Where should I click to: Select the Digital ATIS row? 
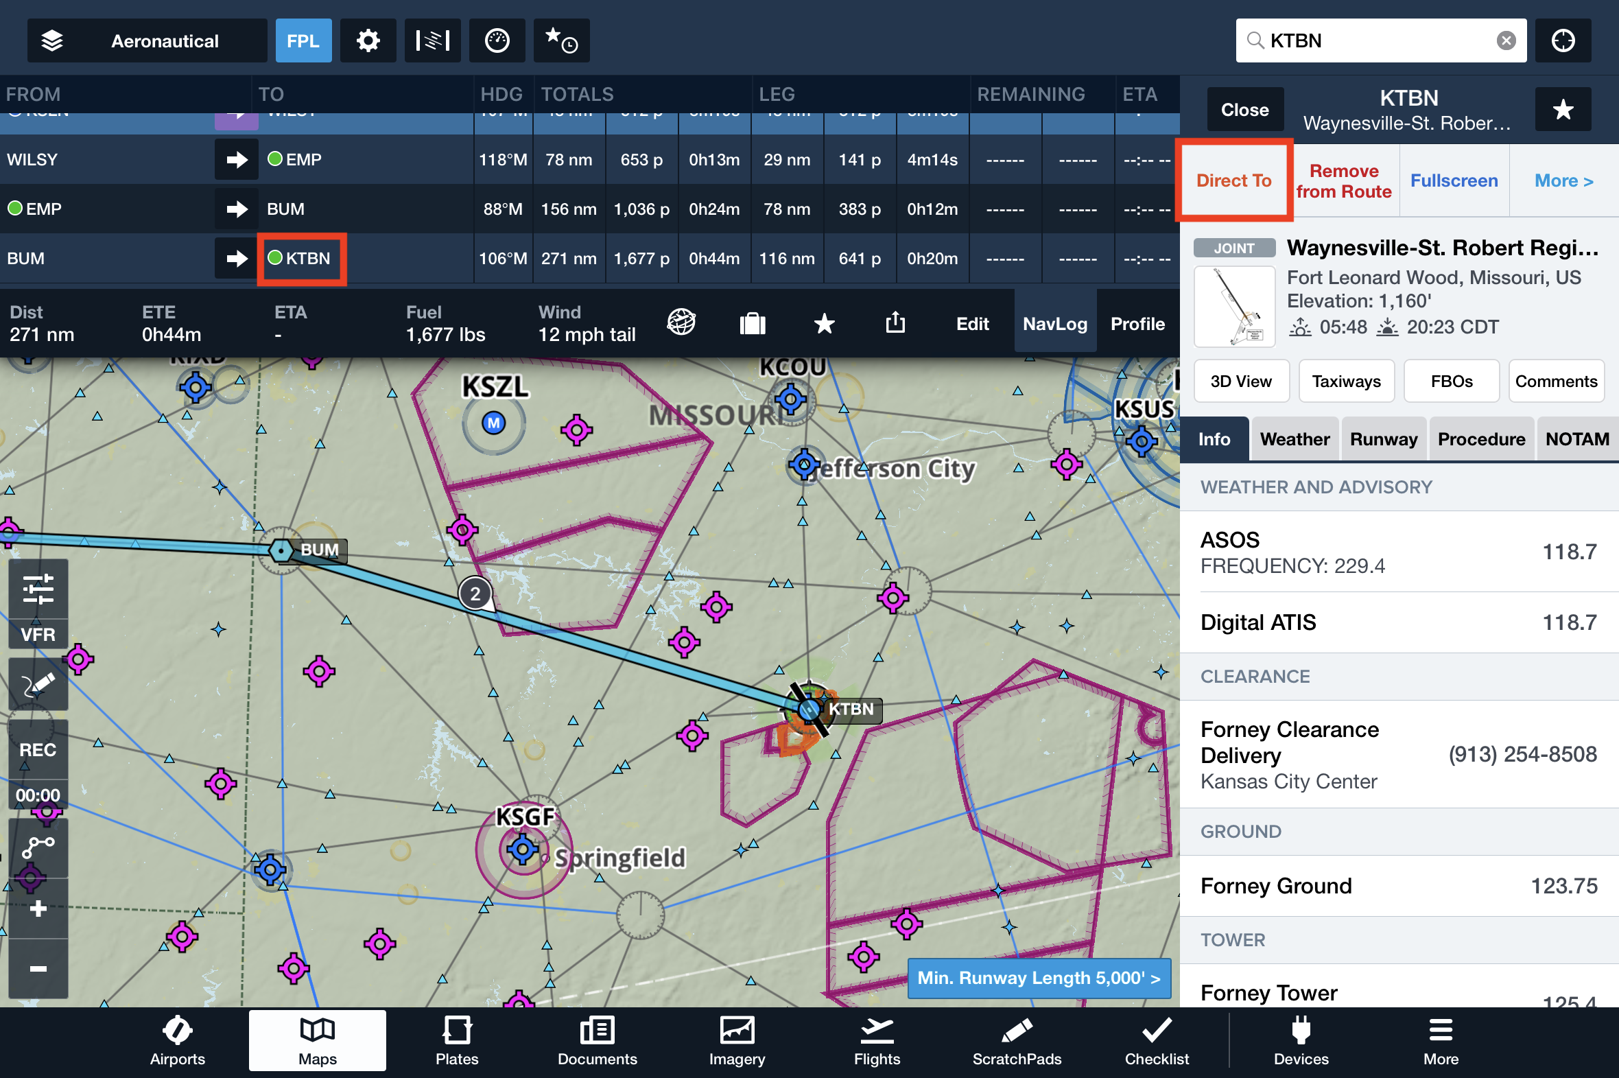coord(1399,622)
